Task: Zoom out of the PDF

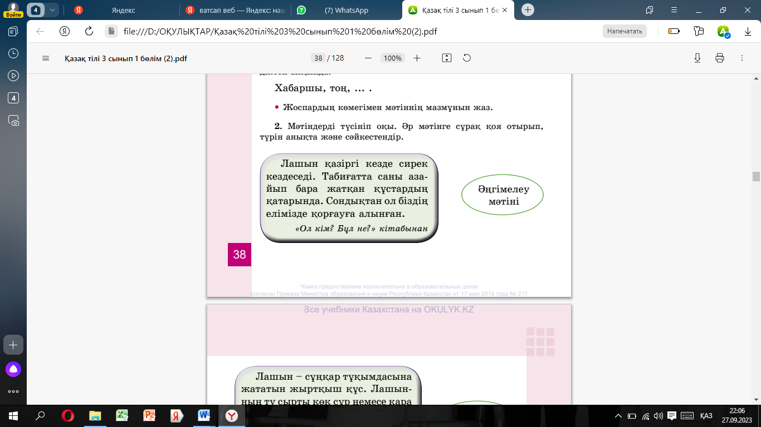Action: pos(368,58)
